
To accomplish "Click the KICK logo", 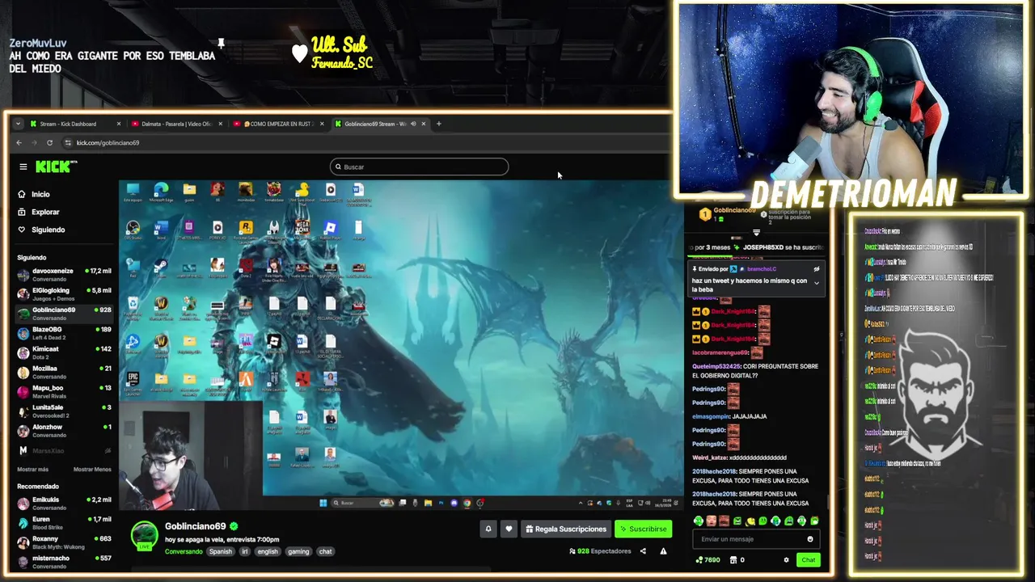I will click(x=55, y=167).
